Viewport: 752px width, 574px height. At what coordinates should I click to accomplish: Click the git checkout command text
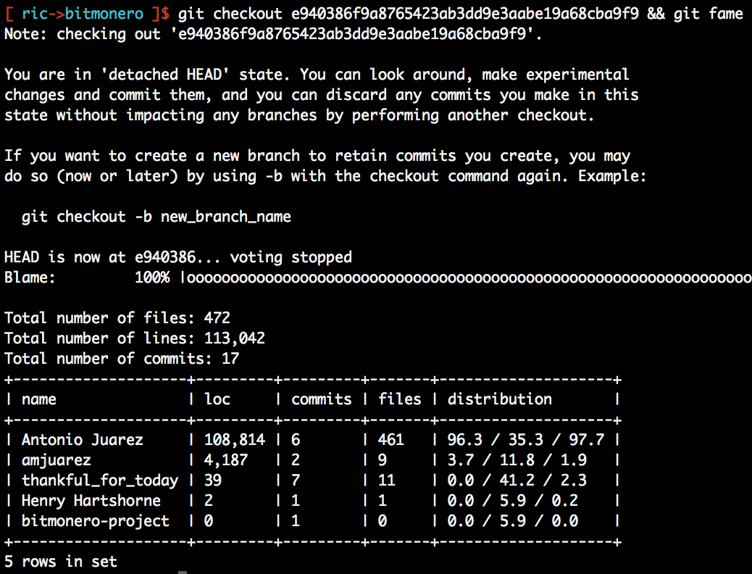(408, 14)
